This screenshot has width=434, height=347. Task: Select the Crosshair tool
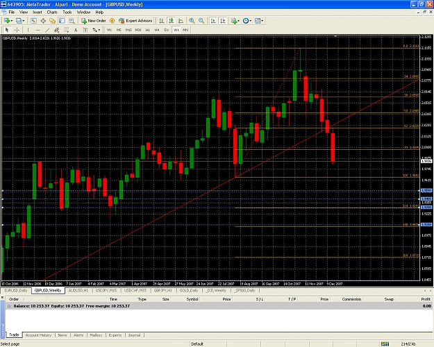(17, 30)
